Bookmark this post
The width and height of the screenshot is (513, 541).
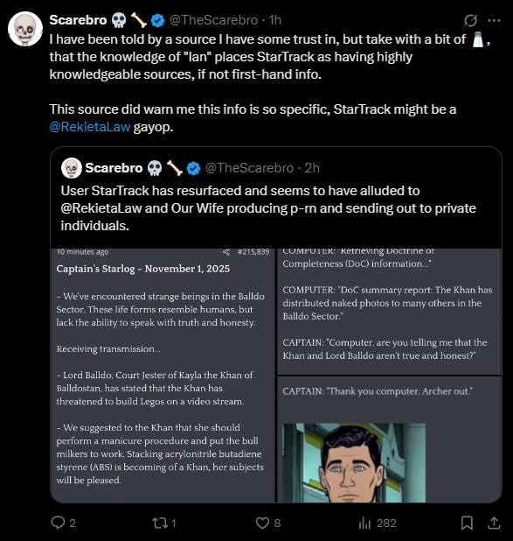[467, 523]
